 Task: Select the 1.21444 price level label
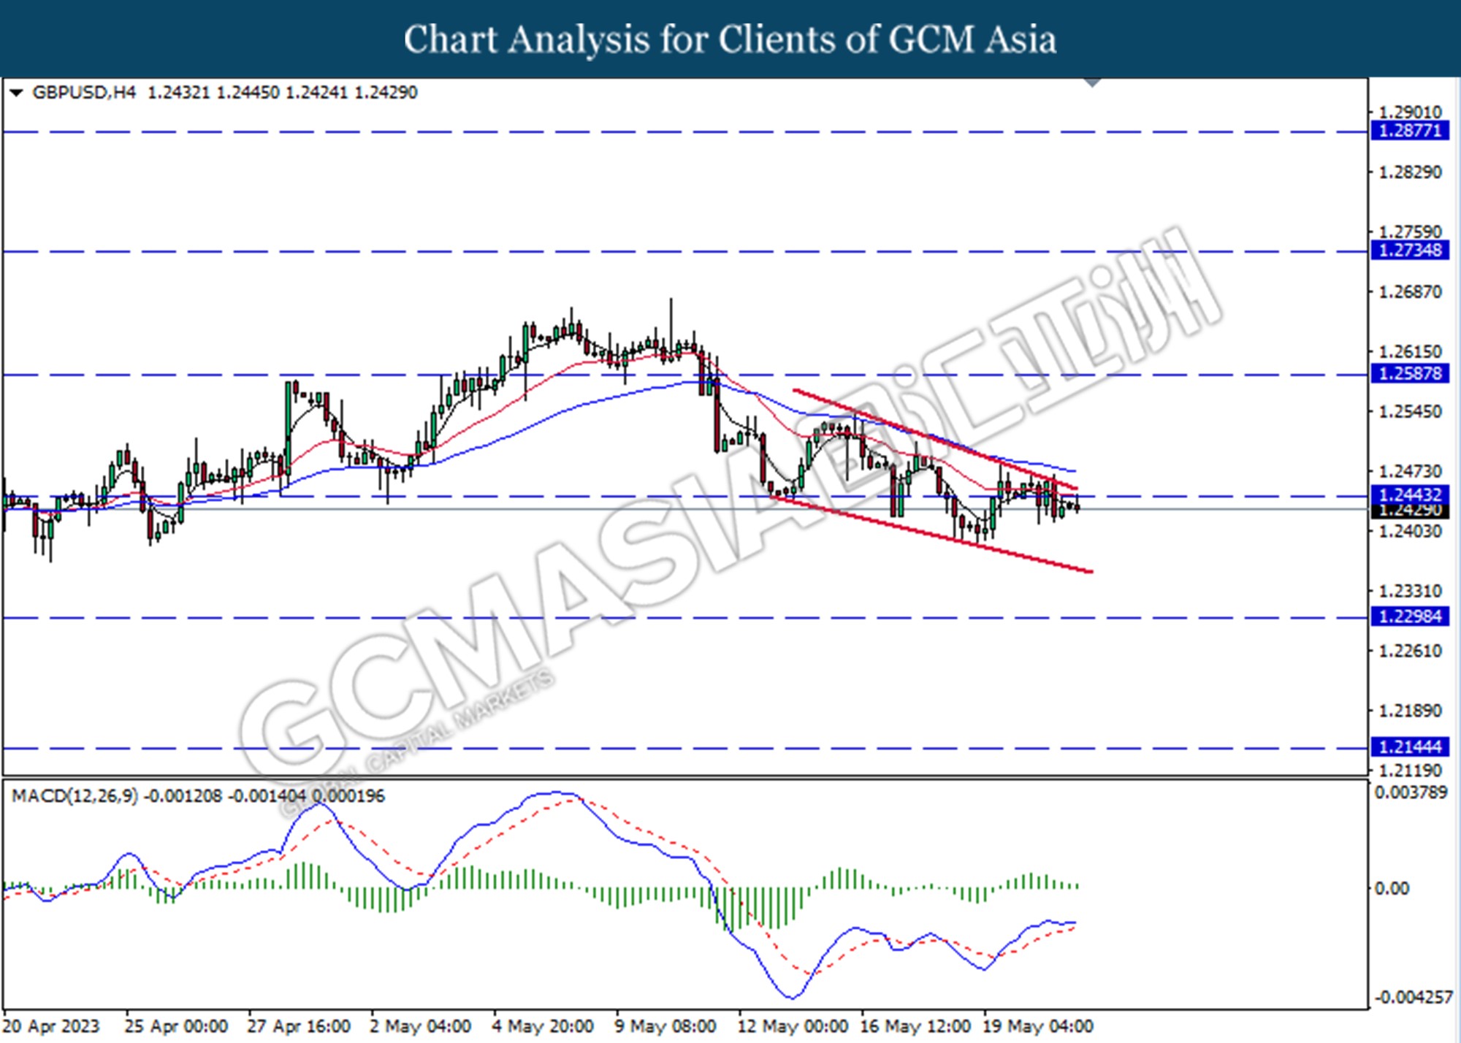click(x=1409, y=747)
